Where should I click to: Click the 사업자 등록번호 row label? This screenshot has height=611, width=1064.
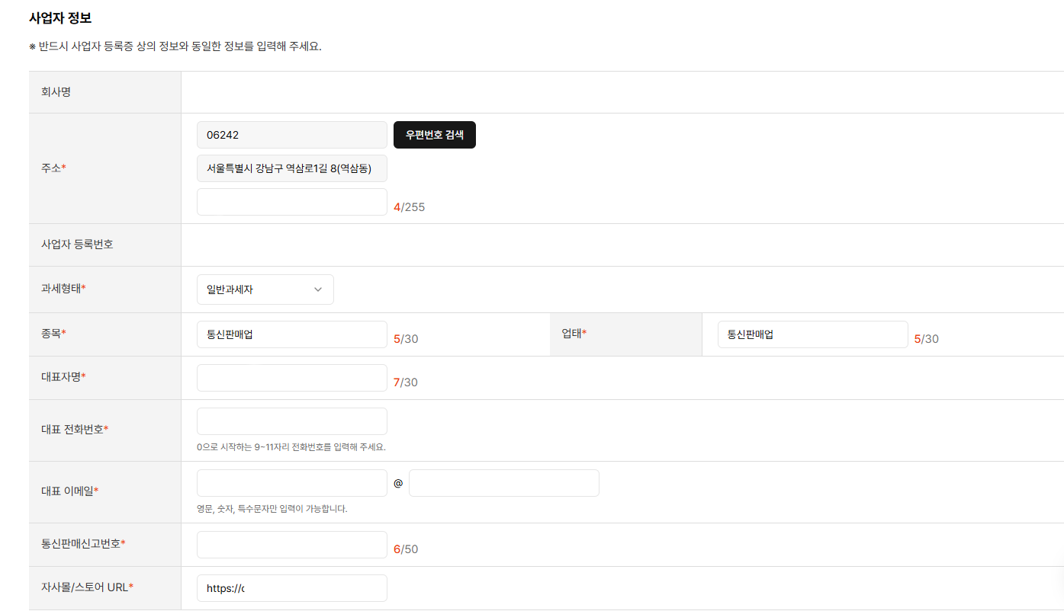pyautogui.click(x=77, y=245)
